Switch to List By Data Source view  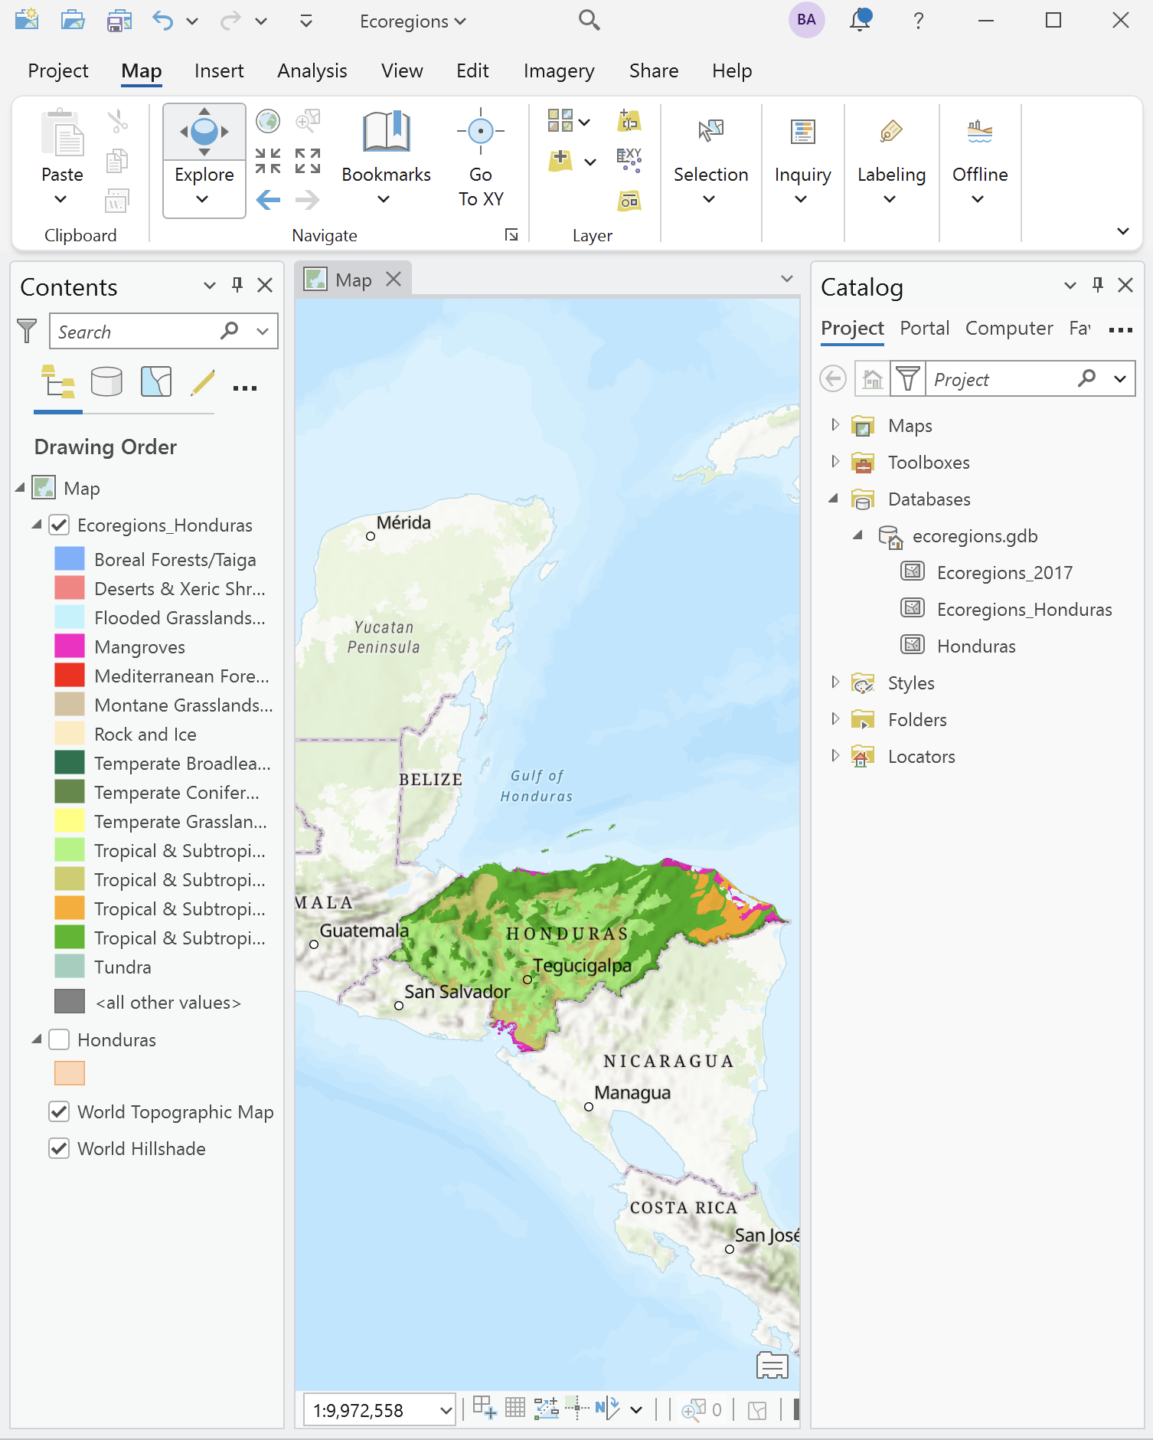(x=106, y=381)
